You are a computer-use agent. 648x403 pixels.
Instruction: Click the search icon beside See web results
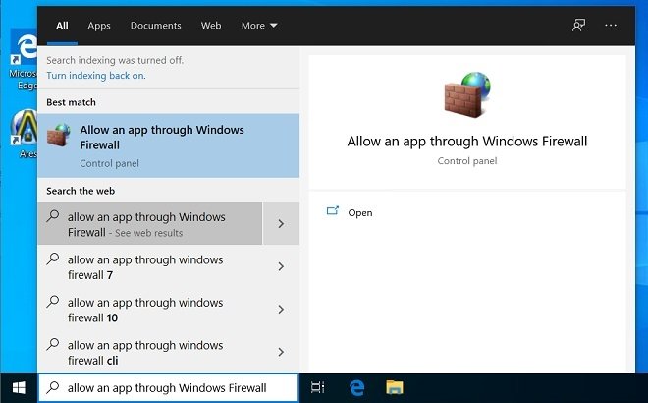coord(53,216)
